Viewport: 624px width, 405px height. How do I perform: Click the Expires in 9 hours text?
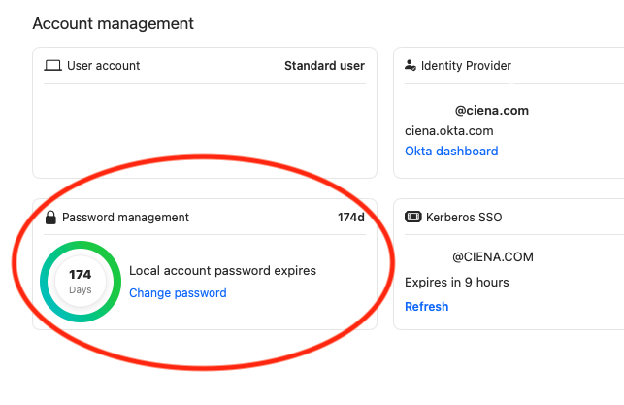pyautogui.click(x=456, y=283)
